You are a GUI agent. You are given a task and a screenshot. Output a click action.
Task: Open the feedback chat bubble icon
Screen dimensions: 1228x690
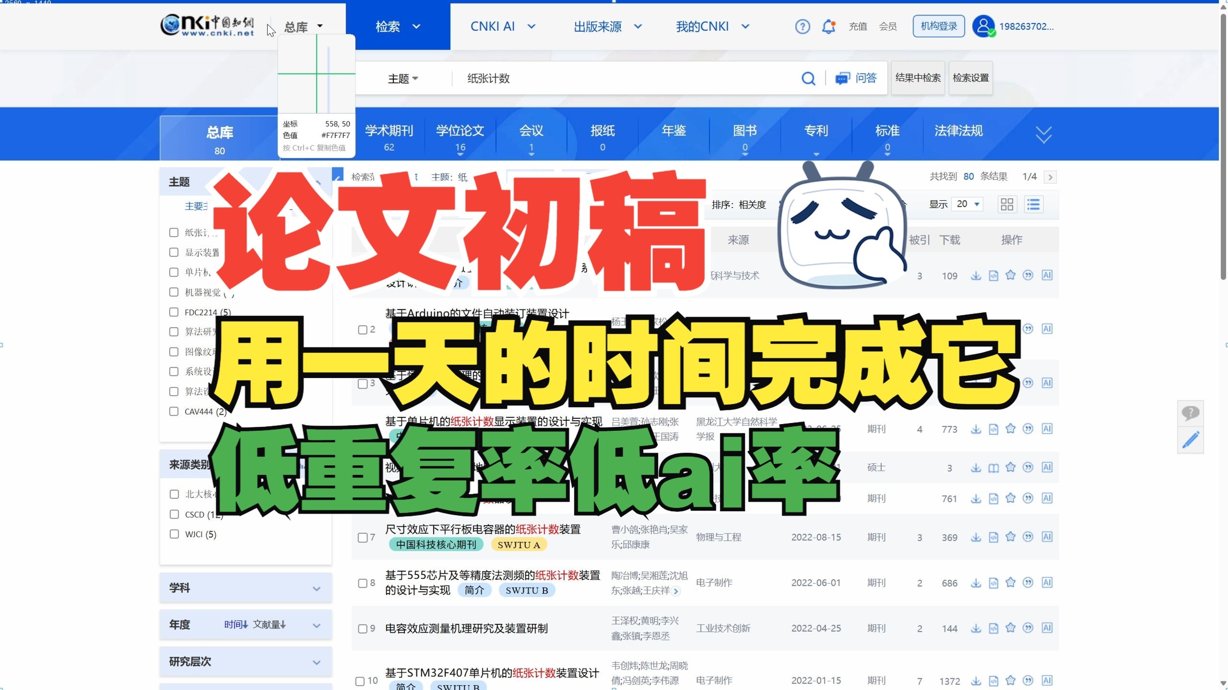point(1190,413)
